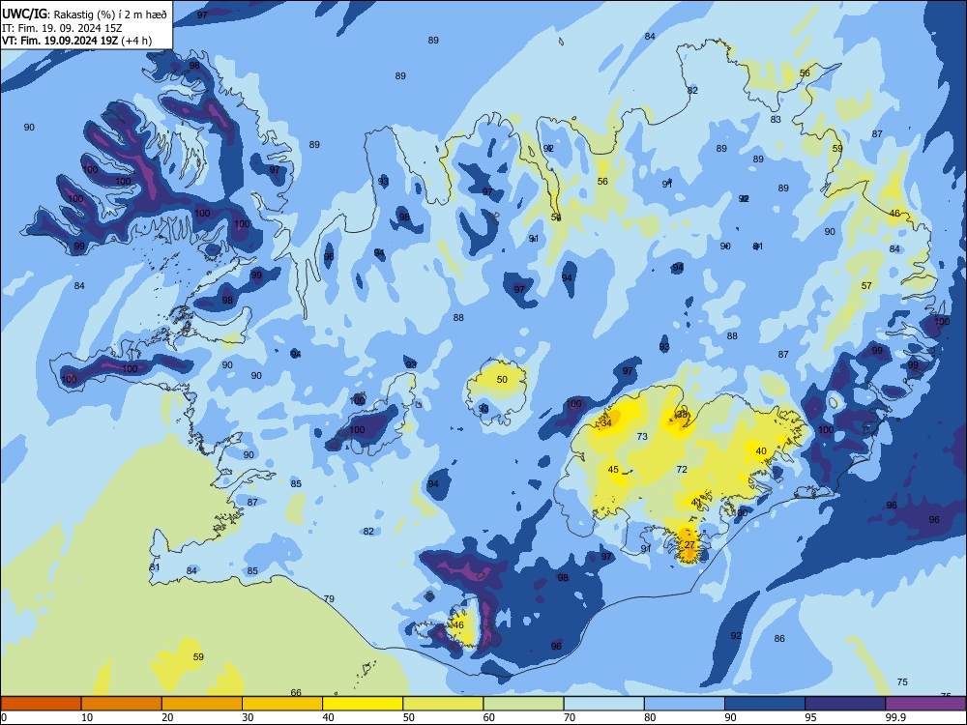
Task: Select the medium blue 80–90 legend swatch
Action: tap(685, 704)
